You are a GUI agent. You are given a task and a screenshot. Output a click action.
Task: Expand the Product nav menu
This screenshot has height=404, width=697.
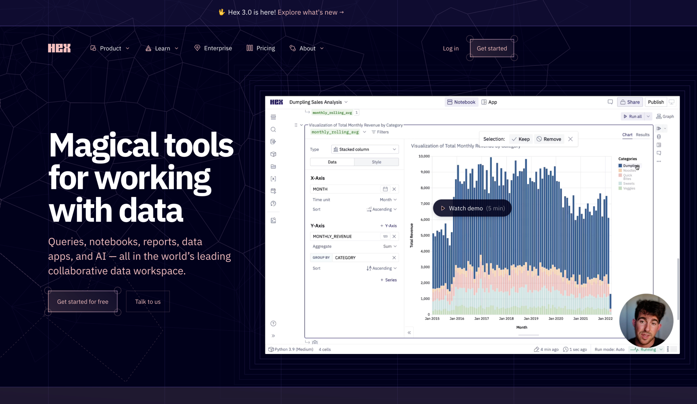(x=110, y=48)
